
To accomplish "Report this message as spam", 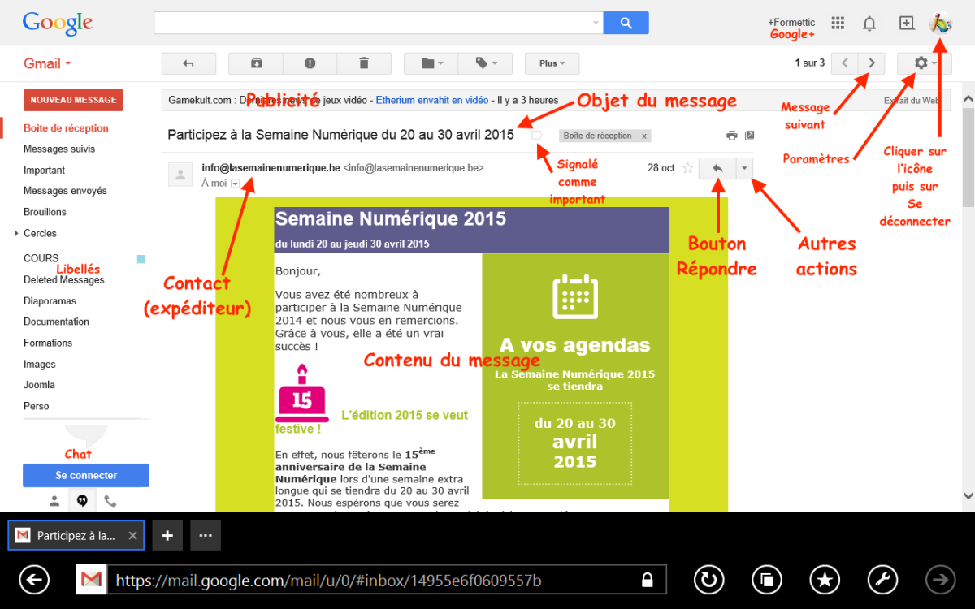I will pos(310,63).
